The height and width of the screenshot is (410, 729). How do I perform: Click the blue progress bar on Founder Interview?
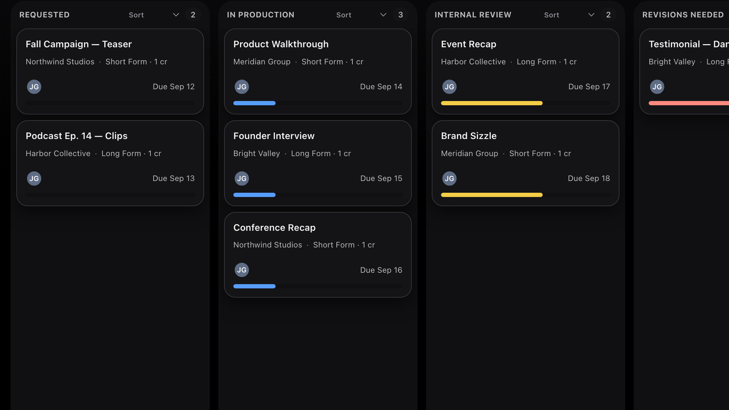pos(254,195)
